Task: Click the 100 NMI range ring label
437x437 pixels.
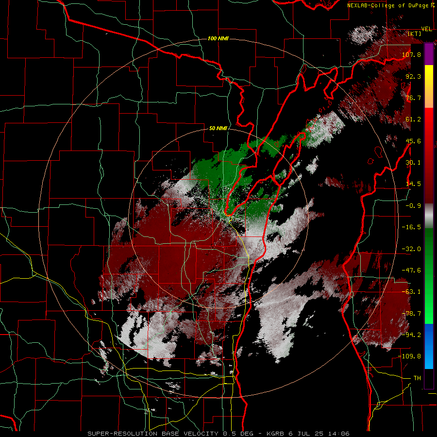Action: point(218,38)
